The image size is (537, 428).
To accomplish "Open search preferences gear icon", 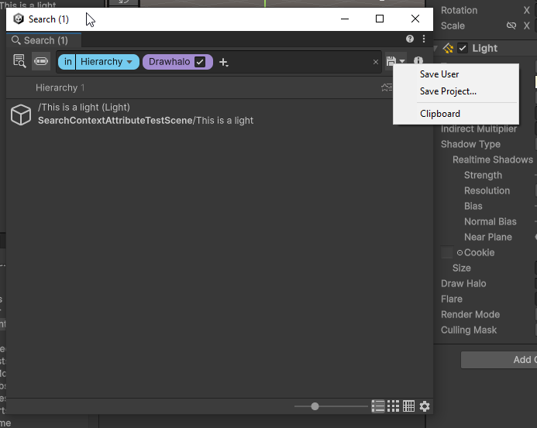I will point(424,406).
